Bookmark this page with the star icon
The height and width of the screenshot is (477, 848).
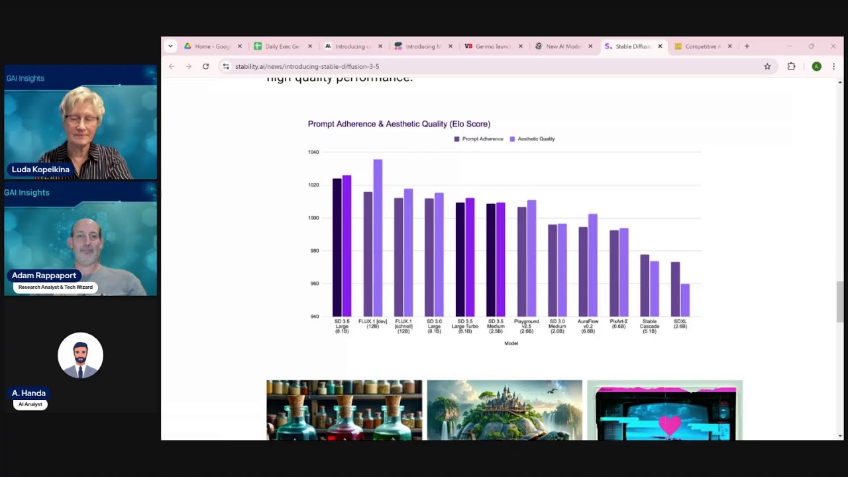767,66
